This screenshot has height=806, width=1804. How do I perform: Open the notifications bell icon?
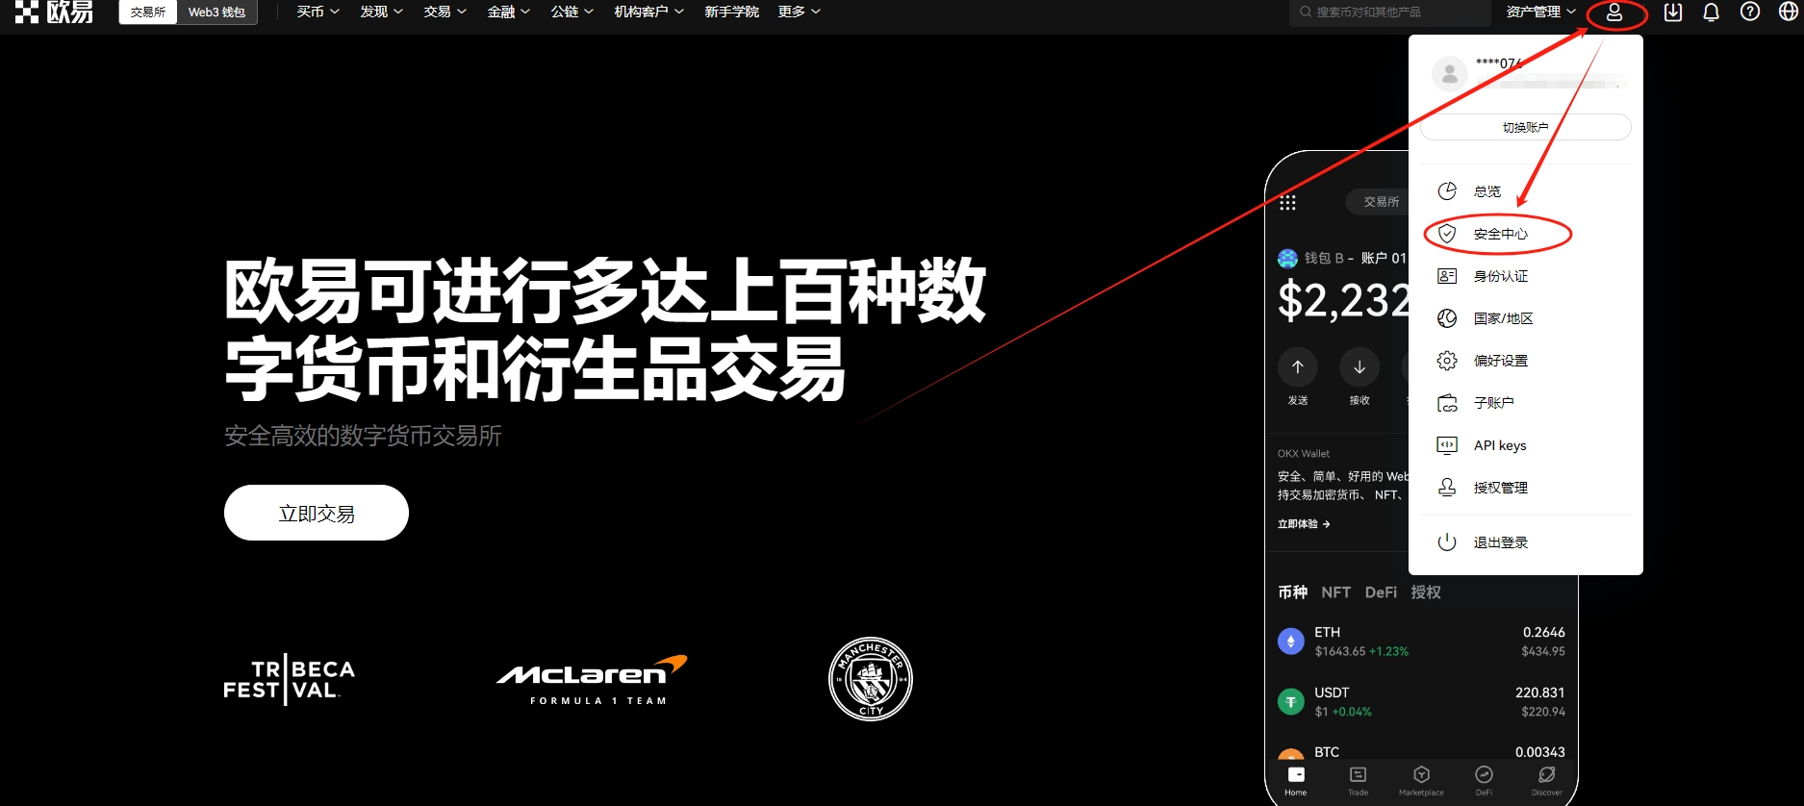tap(1711, 13)
